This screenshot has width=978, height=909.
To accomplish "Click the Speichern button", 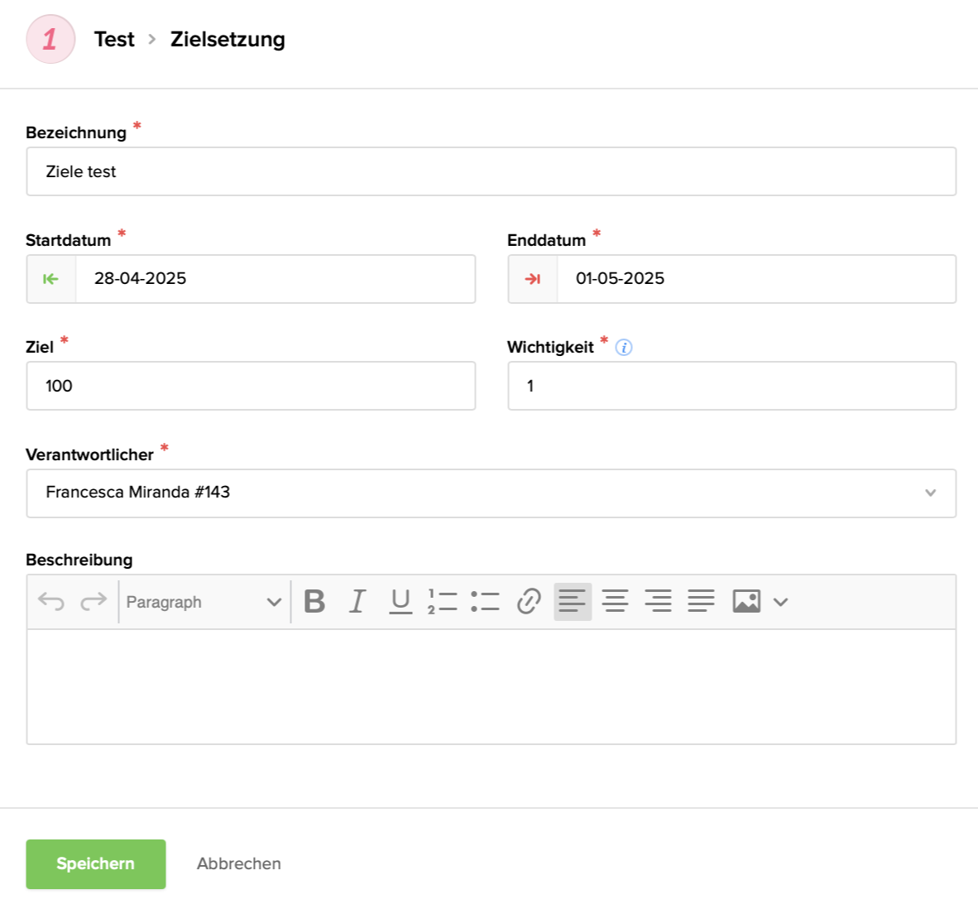I will pos(96,864).
